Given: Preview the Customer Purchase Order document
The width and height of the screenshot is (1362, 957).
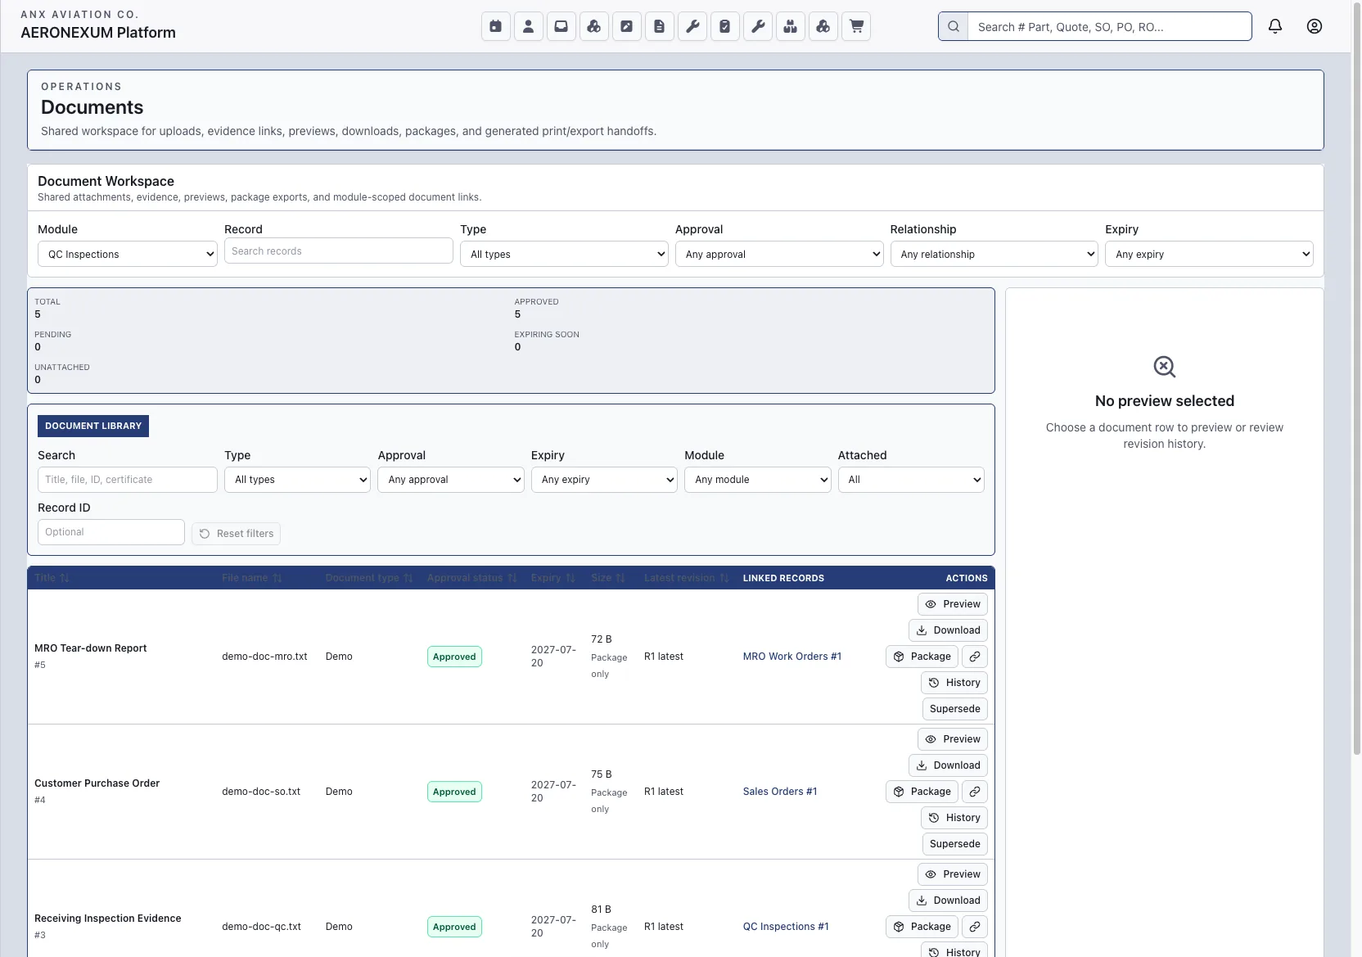Looking at the screenshot, I should (953, 739).
